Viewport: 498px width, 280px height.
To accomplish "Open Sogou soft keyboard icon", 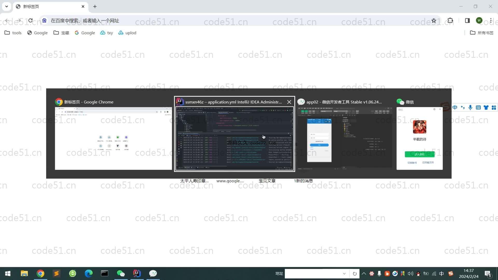I will point(478,107).
